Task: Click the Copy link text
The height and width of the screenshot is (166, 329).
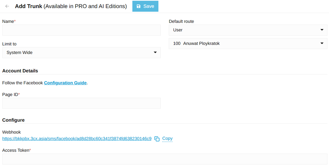Action: tap(167, 138)
